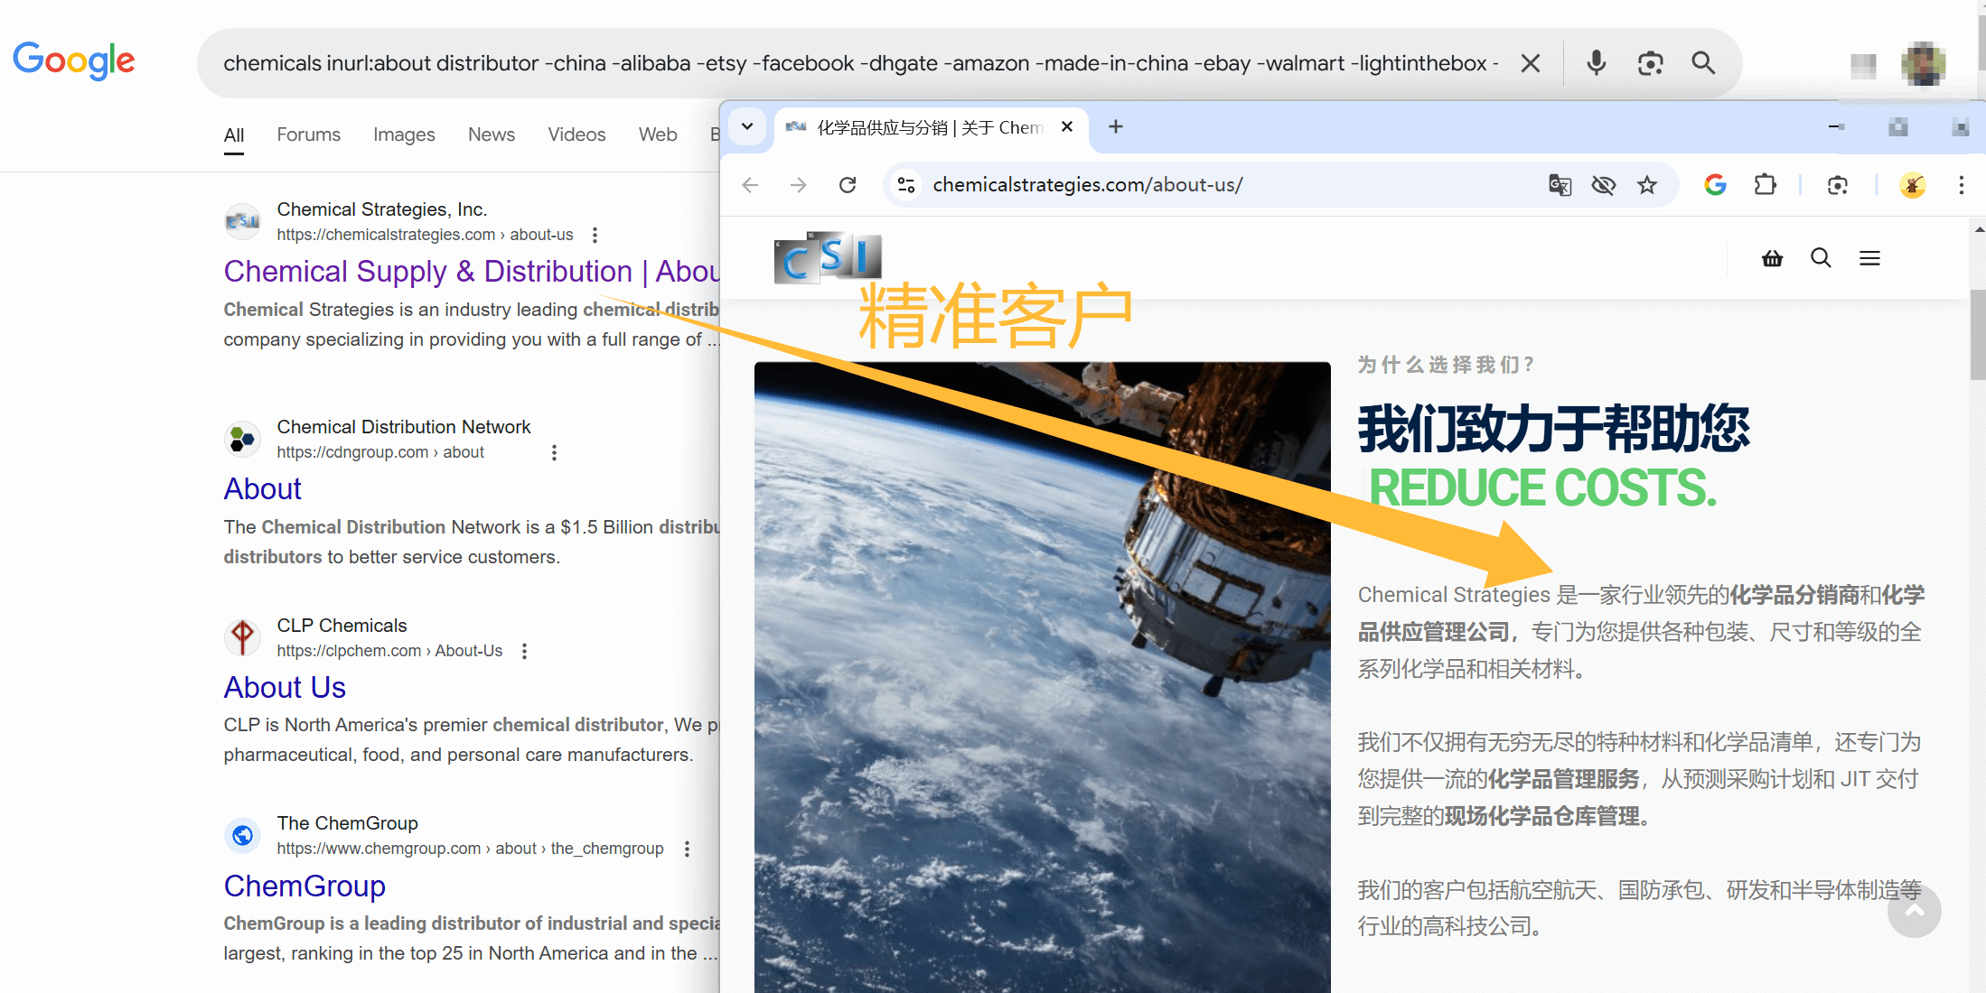Viewport: 1986px width, 993px height.
Task: Select the All results tab
Action: 234,135
